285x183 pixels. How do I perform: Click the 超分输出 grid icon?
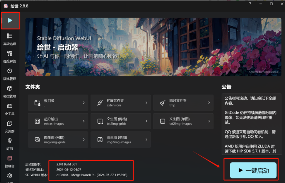[x=38, y=121]
